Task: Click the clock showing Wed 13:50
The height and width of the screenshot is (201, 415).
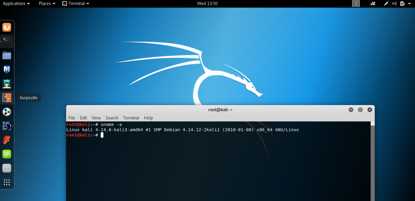Action: [207, 3]
